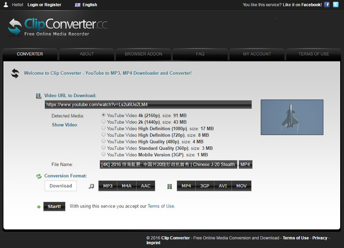Open footer Terms of Use link

(x=296, y=238)
